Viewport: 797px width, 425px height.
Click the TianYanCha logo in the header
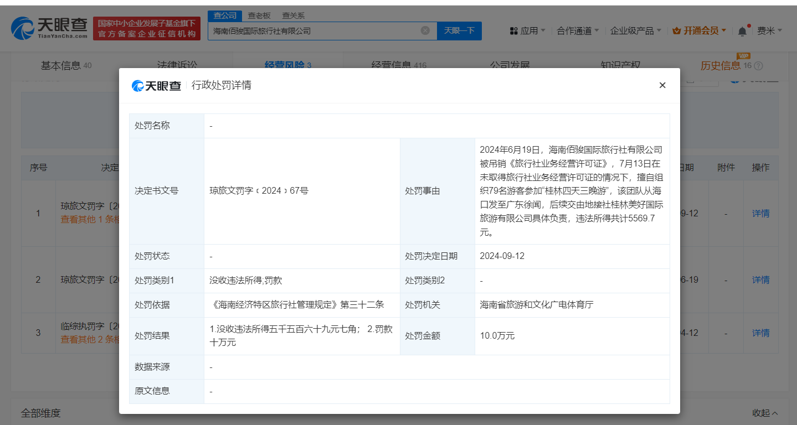coord(50,28)
